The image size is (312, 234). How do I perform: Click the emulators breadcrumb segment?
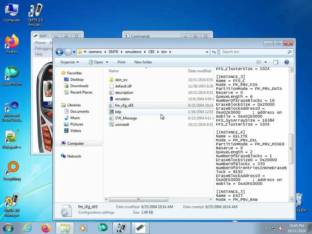(x=133, y=52)
